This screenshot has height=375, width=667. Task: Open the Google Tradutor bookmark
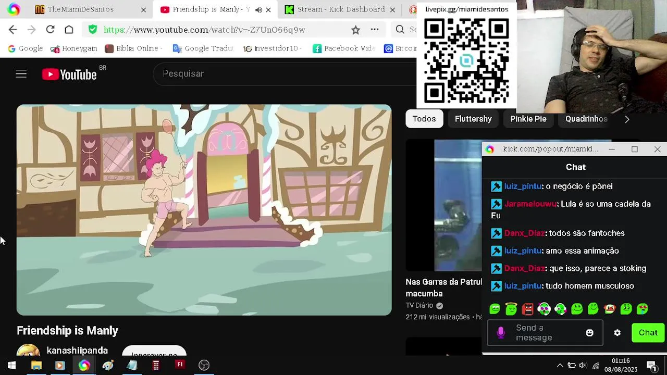point(203,48)
